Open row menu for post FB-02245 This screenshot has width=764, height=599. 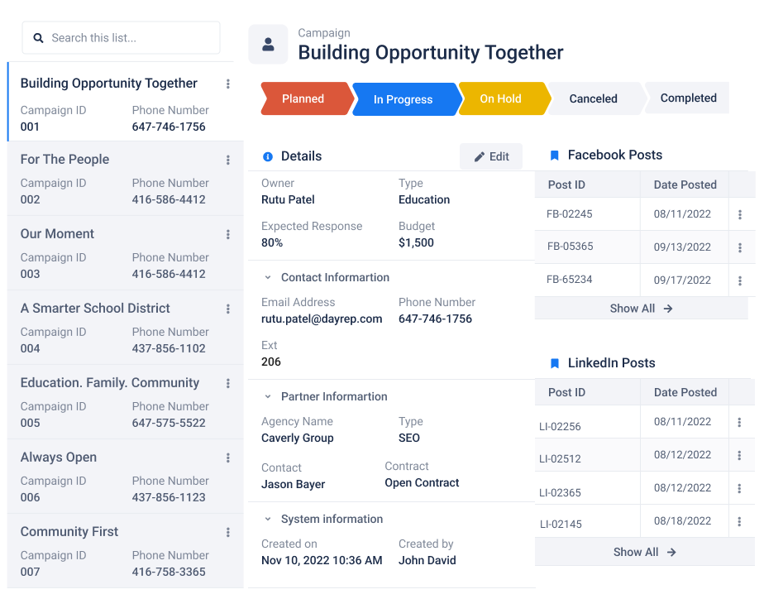pyautogui.click(x=740, y=214)
